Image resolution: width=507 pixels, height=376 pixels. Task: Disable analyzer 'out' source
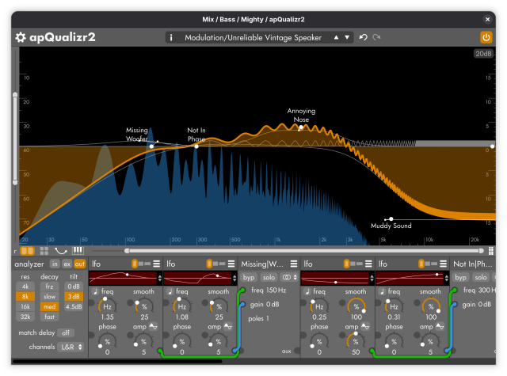pyautogui.click(x=79, y=264)
